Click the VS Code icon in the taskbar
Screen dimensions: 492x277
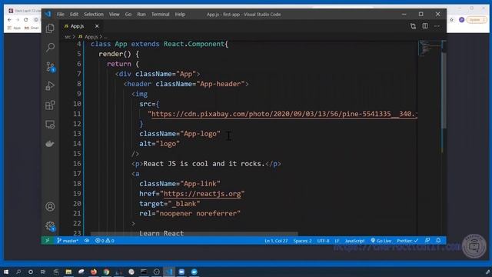(169, 272)
